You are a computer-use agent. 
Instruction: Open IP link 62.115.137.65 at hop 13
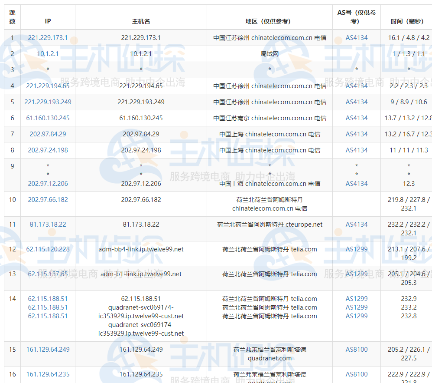(47, 274)
